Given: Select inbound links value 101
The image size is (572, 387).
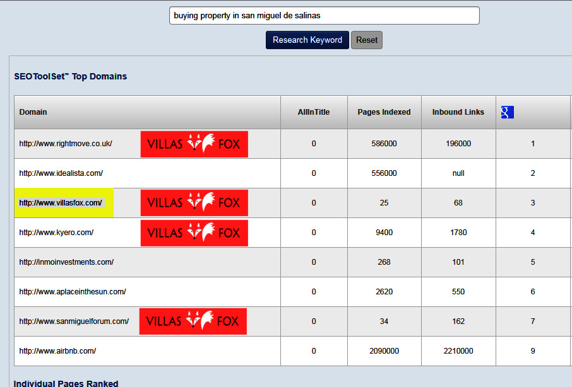Looking at the screenshot, I should [458, 262].
